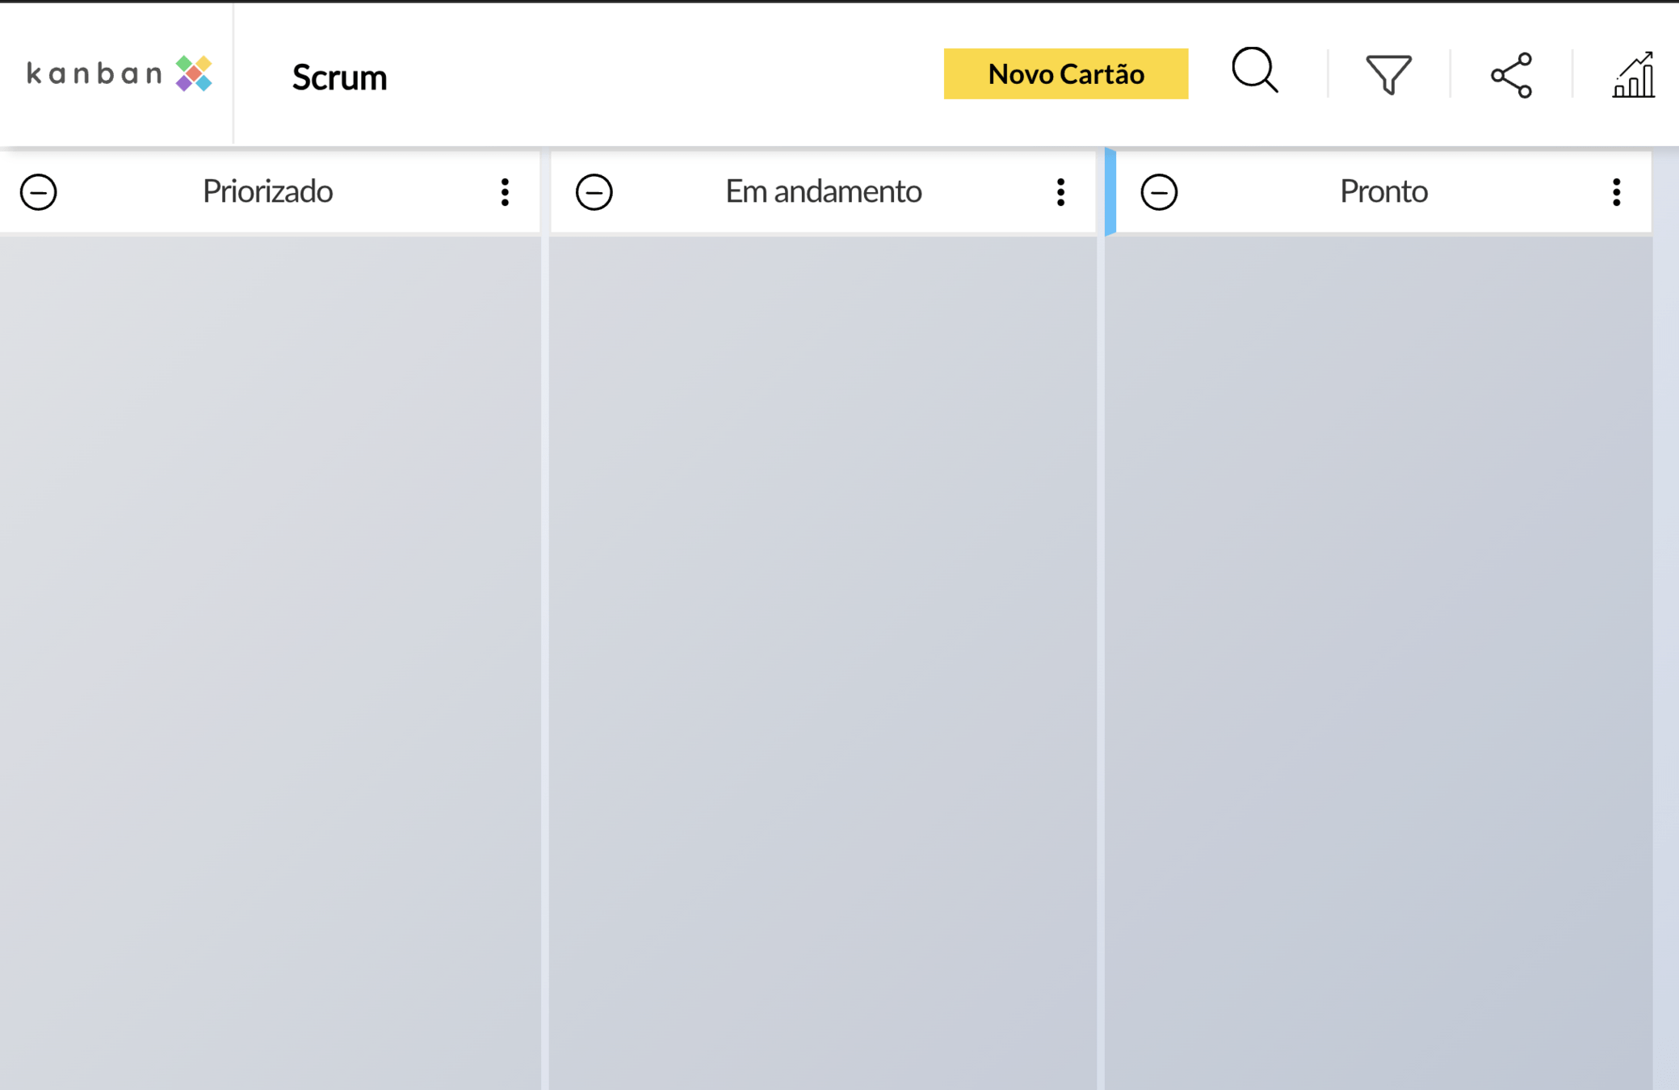1679x1090 pixels.
Task: Open Pronto column three-dots menu
Action: click(x=1616, y=192)
